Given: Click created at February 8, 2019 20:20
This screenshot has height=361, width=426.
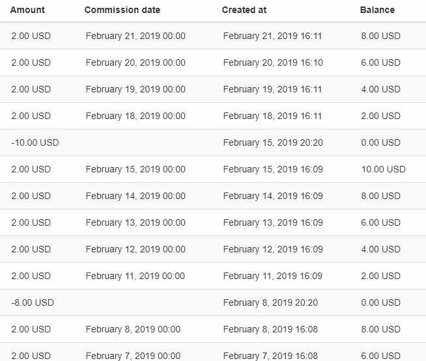Looking at the screenshot, I should click(270, 302).
